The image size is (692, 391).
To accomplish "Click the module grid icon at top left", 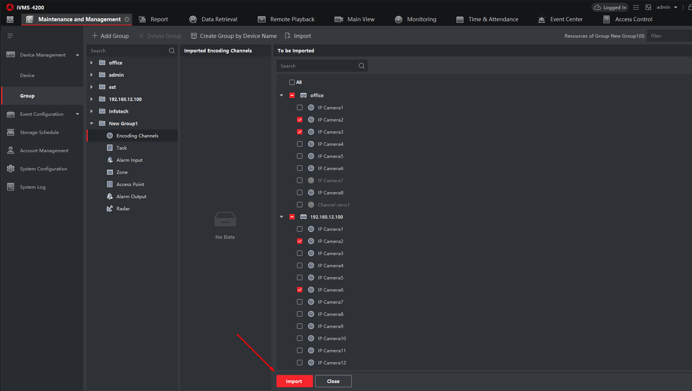I will (x=10, y=19).
